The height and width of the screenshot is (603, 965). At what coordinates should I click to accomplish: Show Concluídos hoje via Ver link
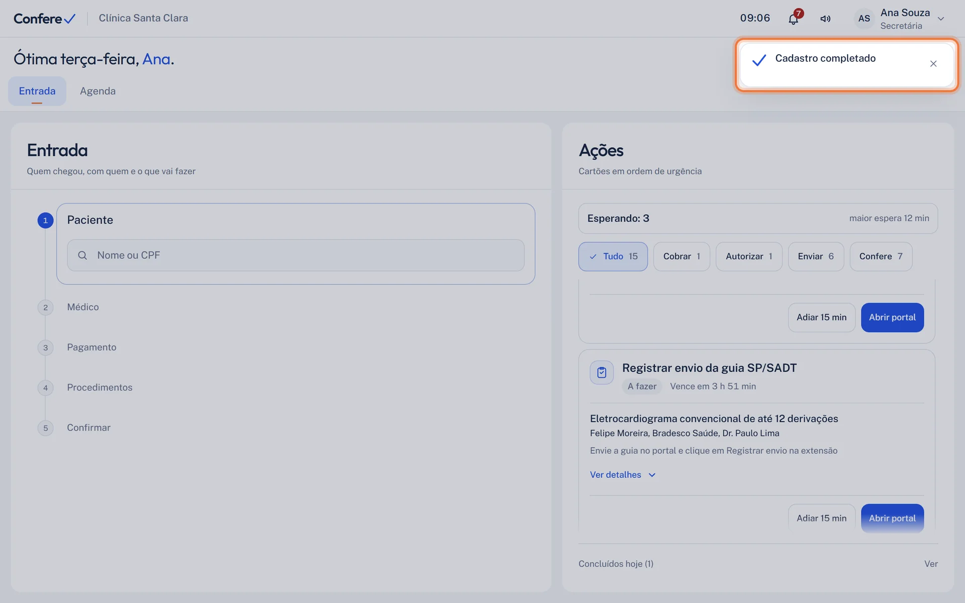931,564
